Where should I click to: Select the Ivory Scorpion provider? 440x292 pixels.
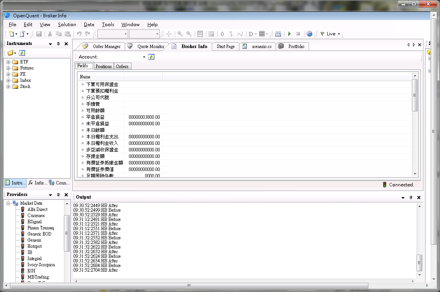(41, 265)
